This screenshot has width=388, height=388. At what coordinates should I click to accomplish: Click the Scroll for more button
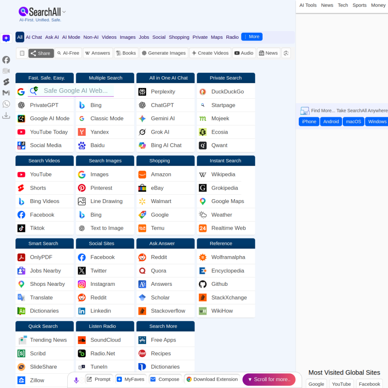(269, 379)
